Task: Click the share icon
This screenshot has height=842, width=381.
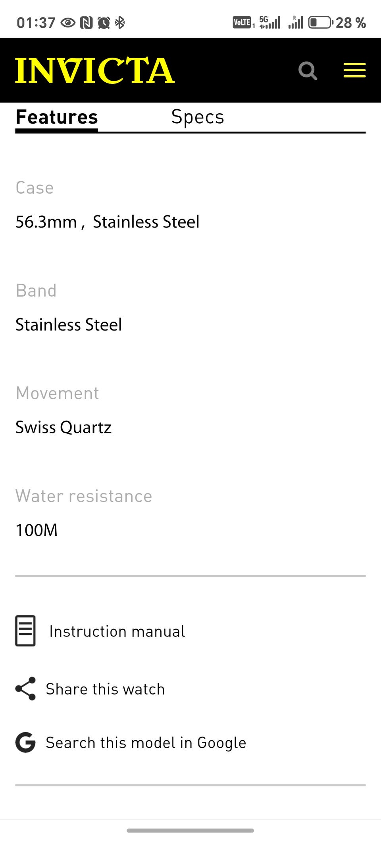Action: click(25, 689)
